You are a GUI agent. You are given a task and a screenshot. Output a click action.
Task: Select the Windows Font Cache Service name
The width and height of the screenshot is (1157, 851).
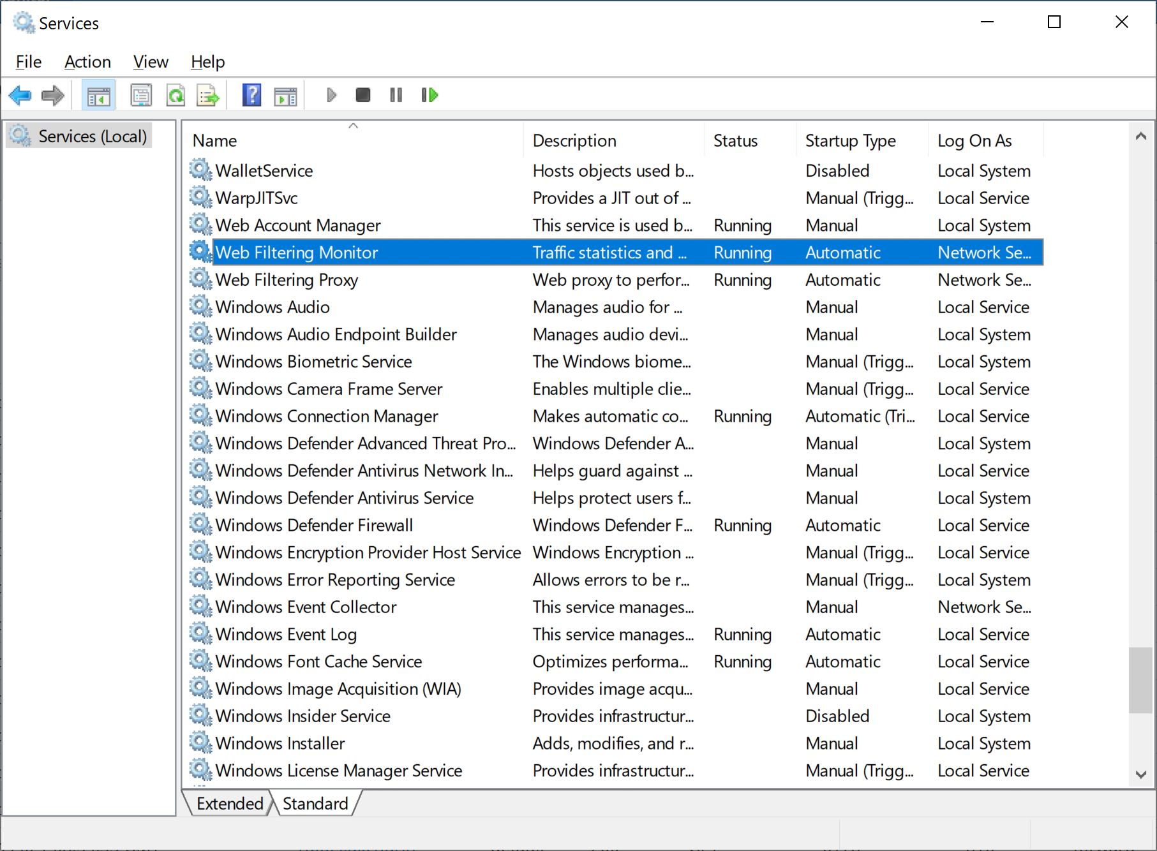click(318, 662)
